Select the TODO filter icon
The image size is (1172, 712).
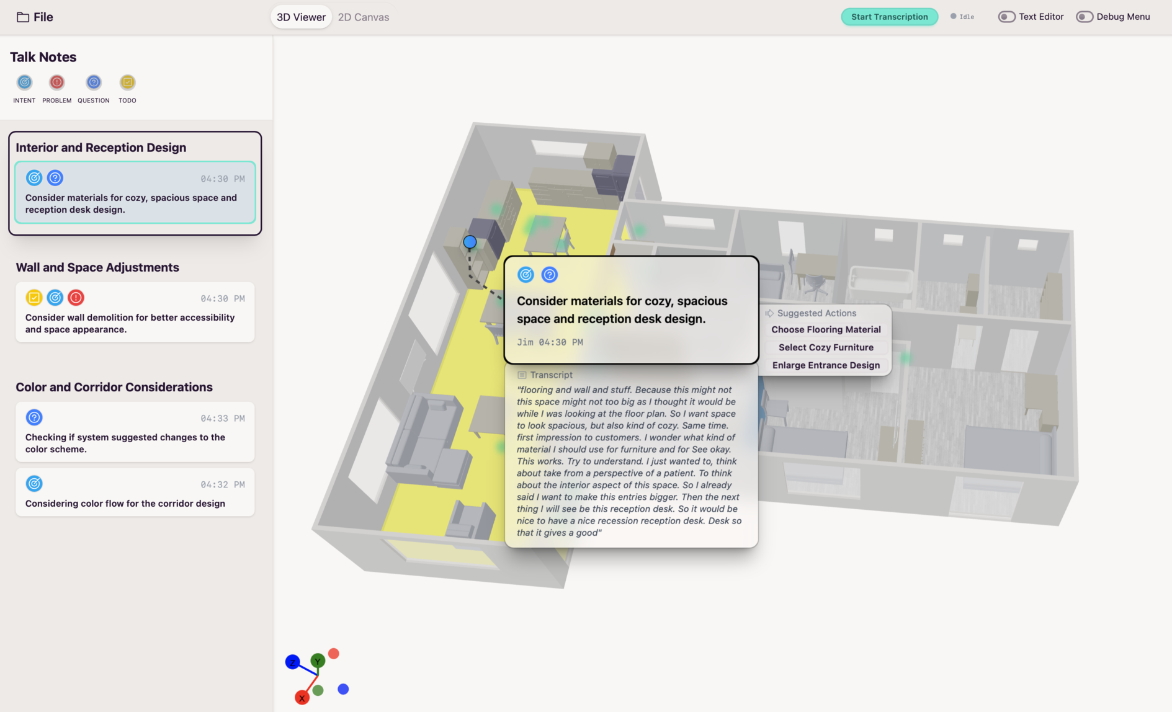click(127, 82)
